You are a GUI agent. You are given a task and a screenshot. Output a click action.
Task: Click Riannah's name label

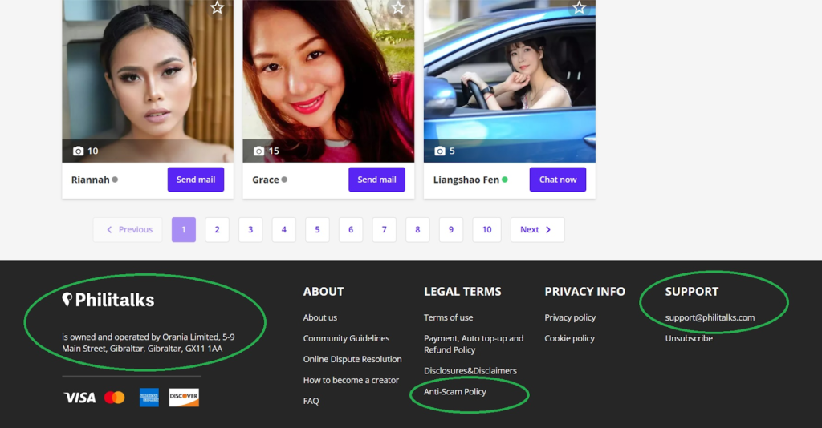click(x=90, y=180)
